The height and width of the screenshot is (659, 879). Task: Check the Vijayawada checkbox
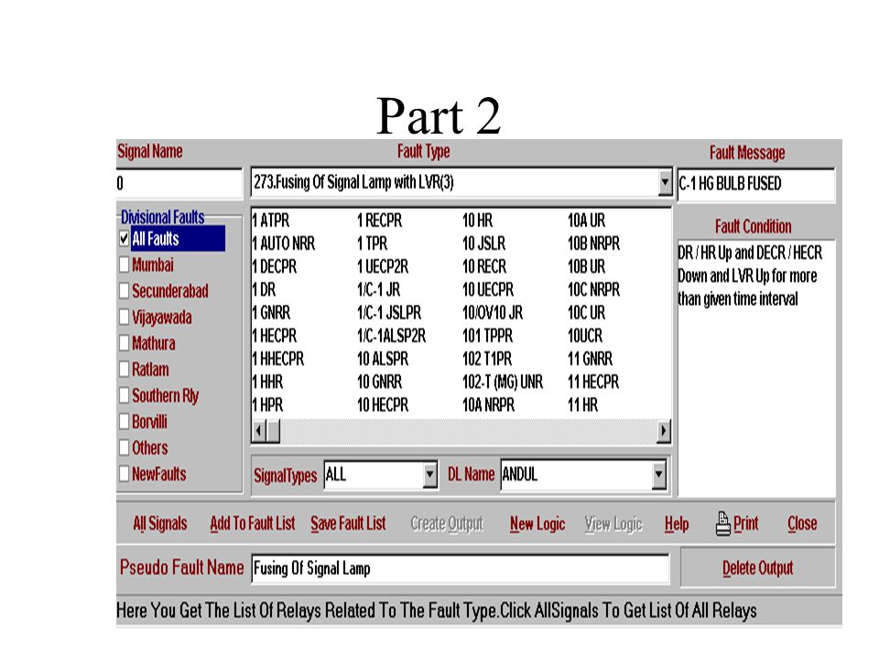point(124,318)
